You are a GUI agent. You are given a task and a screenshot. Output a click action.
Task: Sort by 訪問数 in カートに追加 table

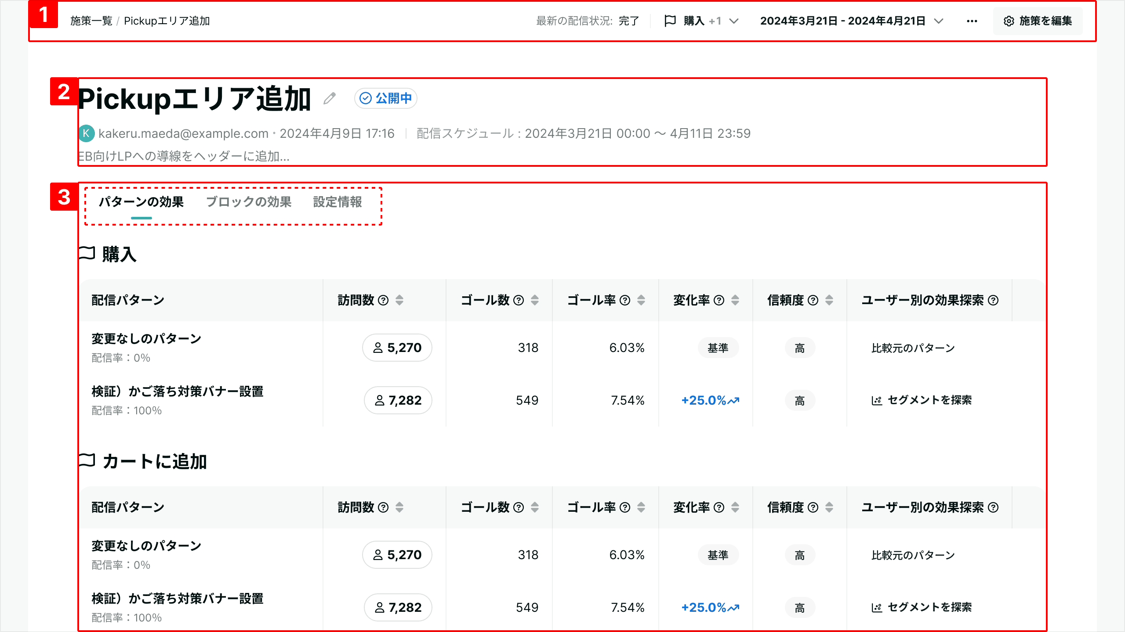(399, 507)
